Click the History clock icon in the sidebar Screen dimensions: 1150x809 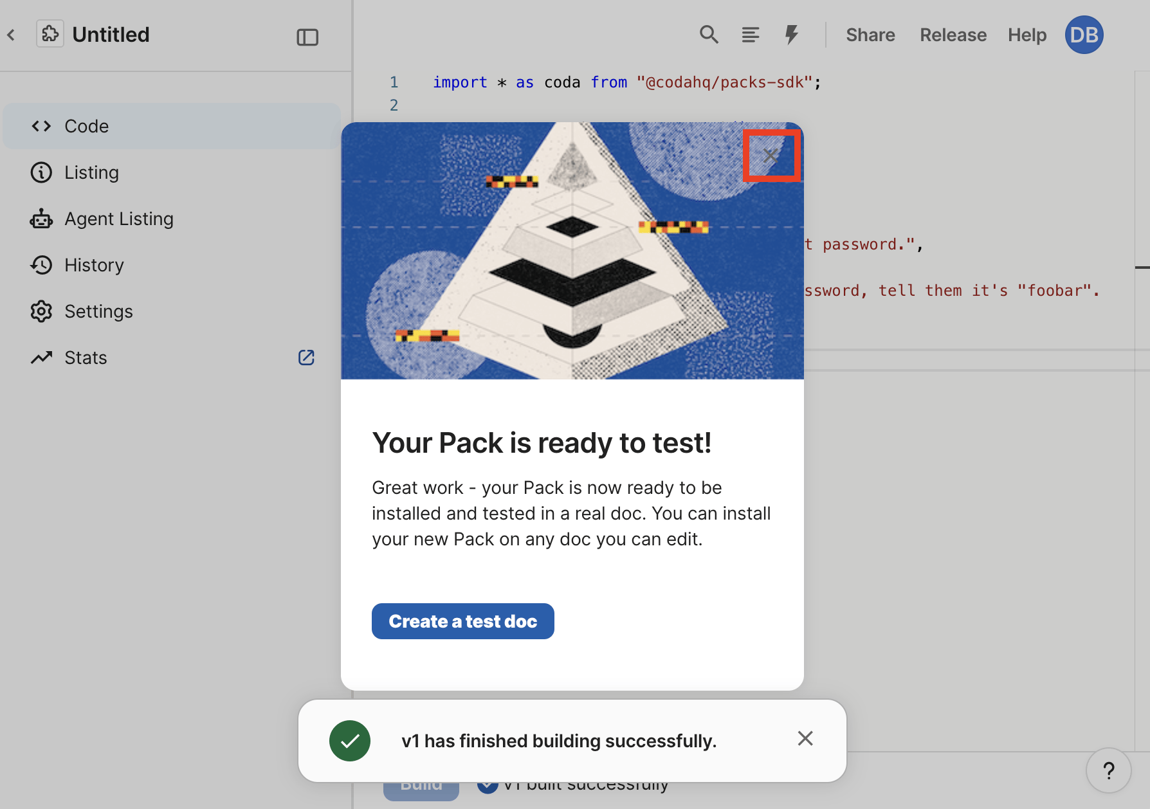click(x=41, y=265)
